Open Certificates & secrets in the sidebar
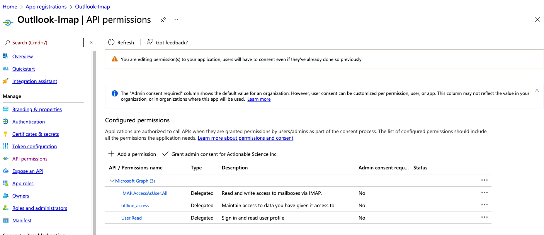The image size is (544, 235). pos(36,134)
